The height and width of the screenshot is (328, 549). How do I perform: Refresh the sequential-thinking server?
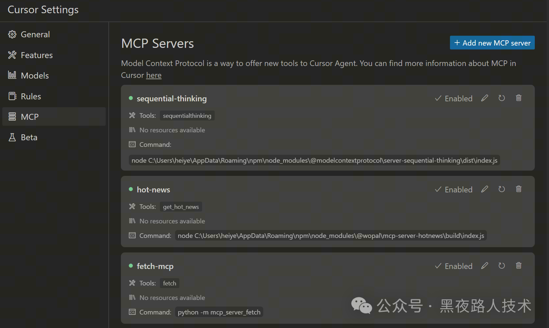pos(501,98)
